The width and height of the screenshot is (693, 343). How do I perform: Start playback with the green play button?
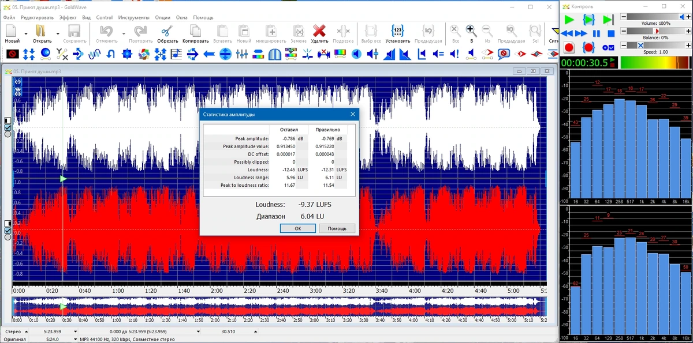569,20
